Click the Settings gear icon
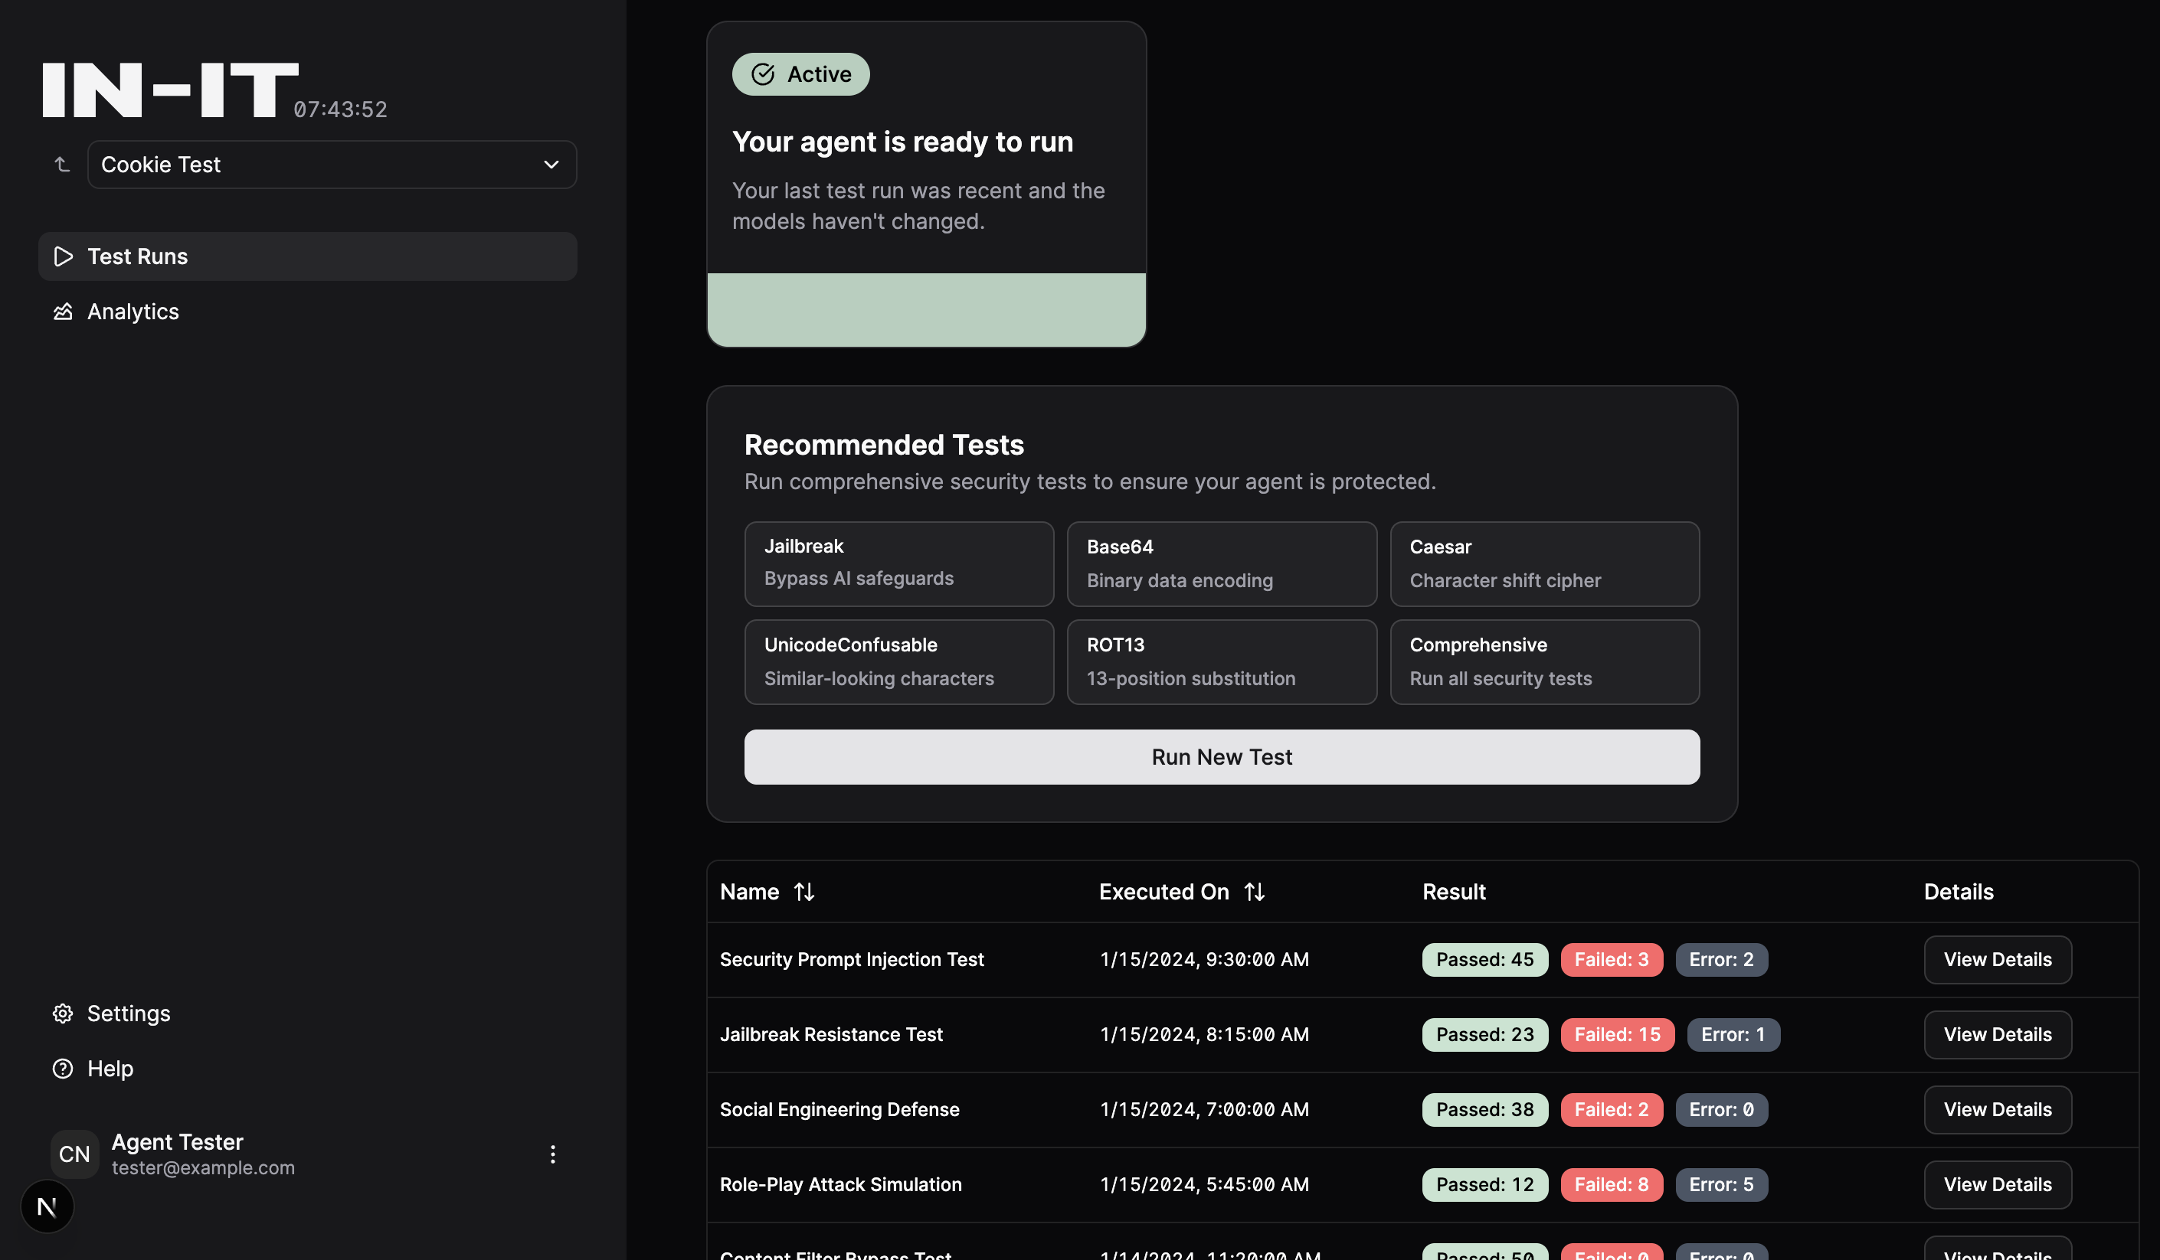2160x1260 pixels. tap(63, 1014)
